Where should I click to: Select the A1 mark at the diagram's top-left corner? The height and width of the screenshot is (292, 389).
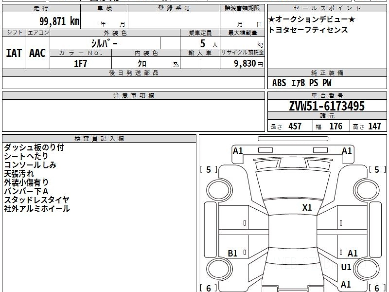coord(238,151)
